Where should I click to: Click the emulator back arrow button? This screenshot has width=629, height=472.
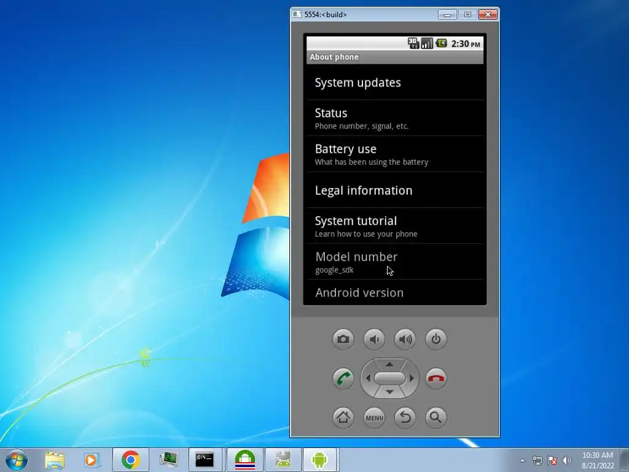(x=405, y=417)
